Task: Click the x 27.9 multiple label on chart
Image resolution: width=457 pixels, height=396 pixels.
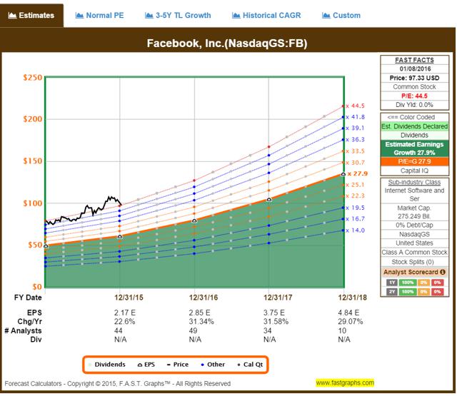Action: pyautogui.click(x=358, y=173)
